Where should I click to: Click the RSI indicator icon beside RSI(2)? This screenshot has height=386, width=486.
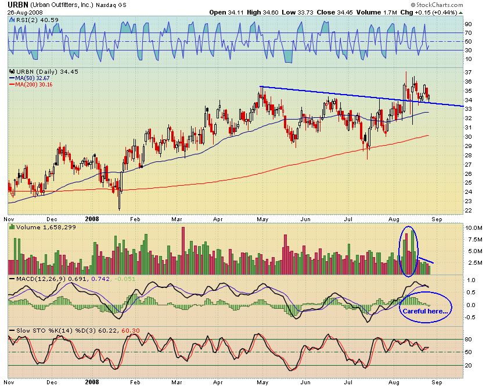(12, 20)
